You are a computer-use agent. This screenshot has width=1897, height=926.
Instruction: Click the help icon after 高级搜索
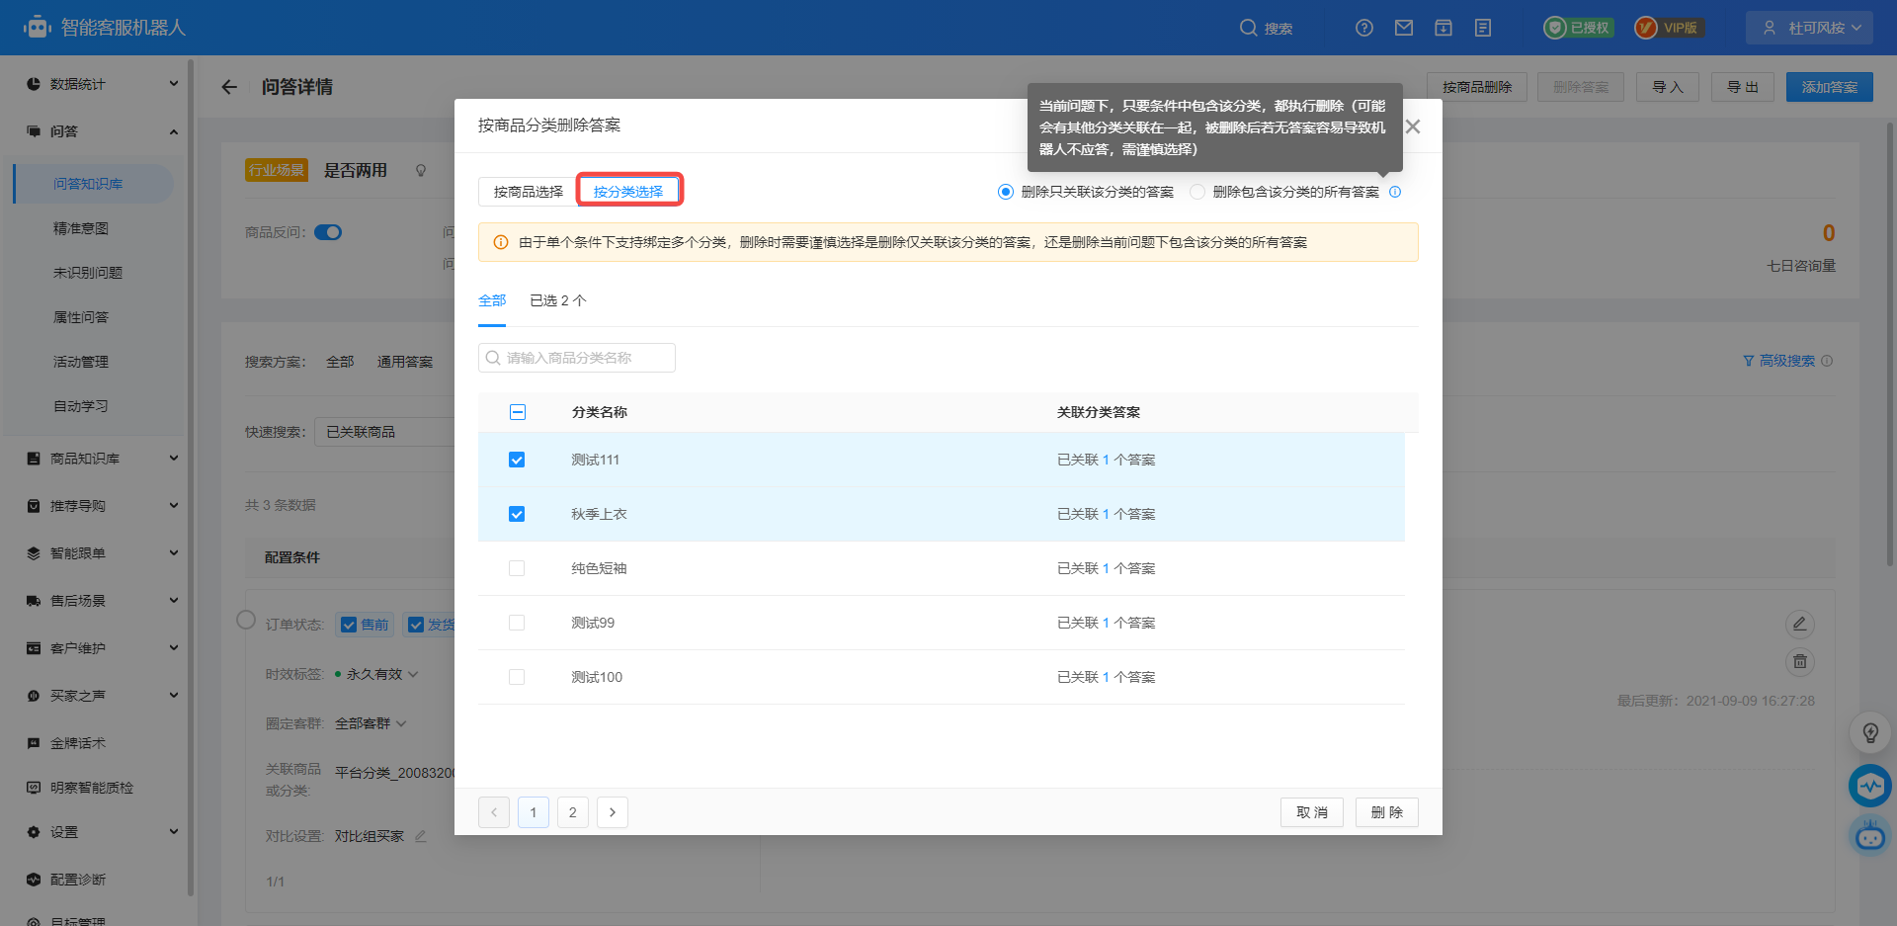click(1827, 361)
